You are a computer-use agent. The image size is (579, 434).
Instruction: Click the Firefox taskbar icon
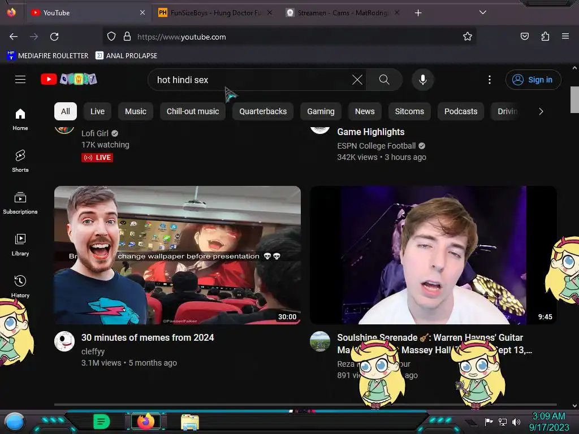146,422
